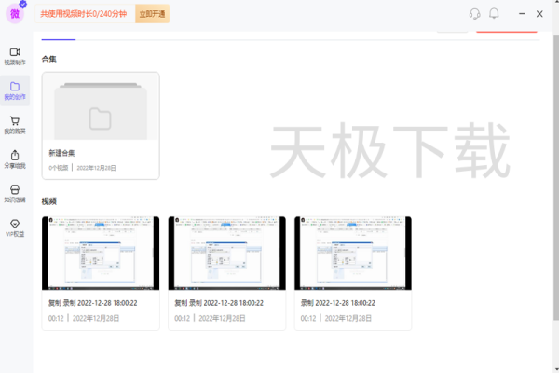559x373 pixels.
Task: Click the customer service headset icon
Action: point(474,14)
